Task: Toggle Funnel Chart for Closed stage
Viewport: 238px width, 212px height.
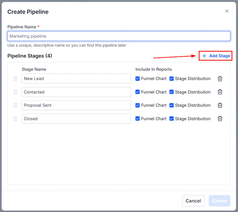Action: [137, 118]
